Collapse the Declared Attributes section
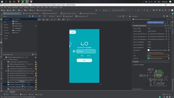Viewport: 174px width, 98px height. (x=133, y=26)
